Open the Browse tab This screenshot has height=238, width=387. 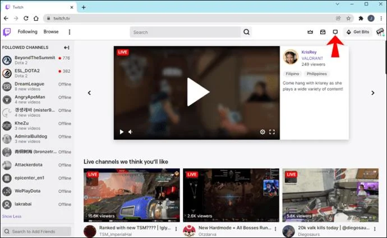tap(51, 32)
